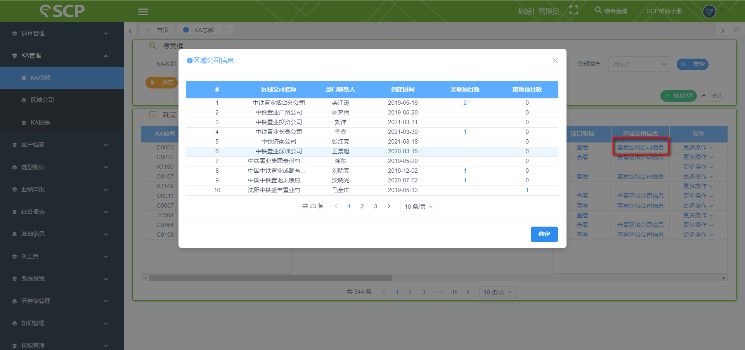Expand the BI工具 sidebar menu
The height and width of the screenshot is (350, 745).
pyautogui.click(x=62, y=256)
